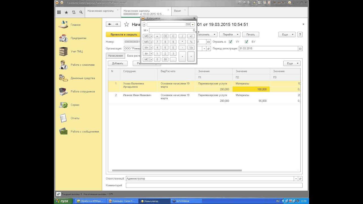Add document to favorites with star
This screenshot has height=204, width=363.
coord(126,25)
